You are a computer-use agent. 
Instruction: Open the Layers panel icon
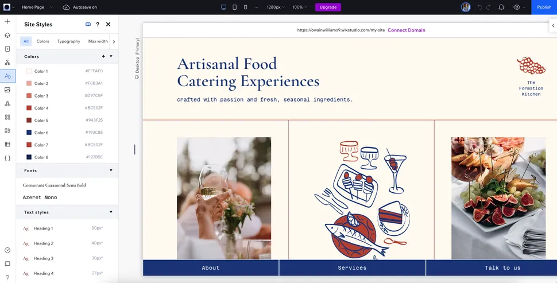pyautogui.click(x=7, y=35)
